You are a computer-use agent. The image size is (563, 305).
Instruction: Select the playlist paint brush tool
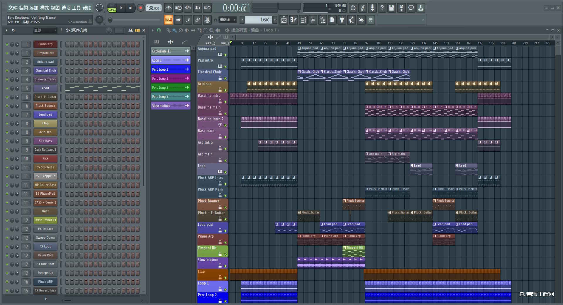pyautogui.click(x=174, y=30)
